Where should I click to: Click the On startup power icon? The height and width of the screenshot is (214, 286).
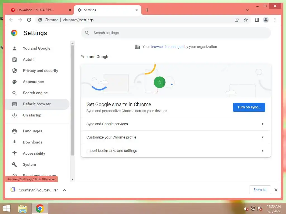15,115
